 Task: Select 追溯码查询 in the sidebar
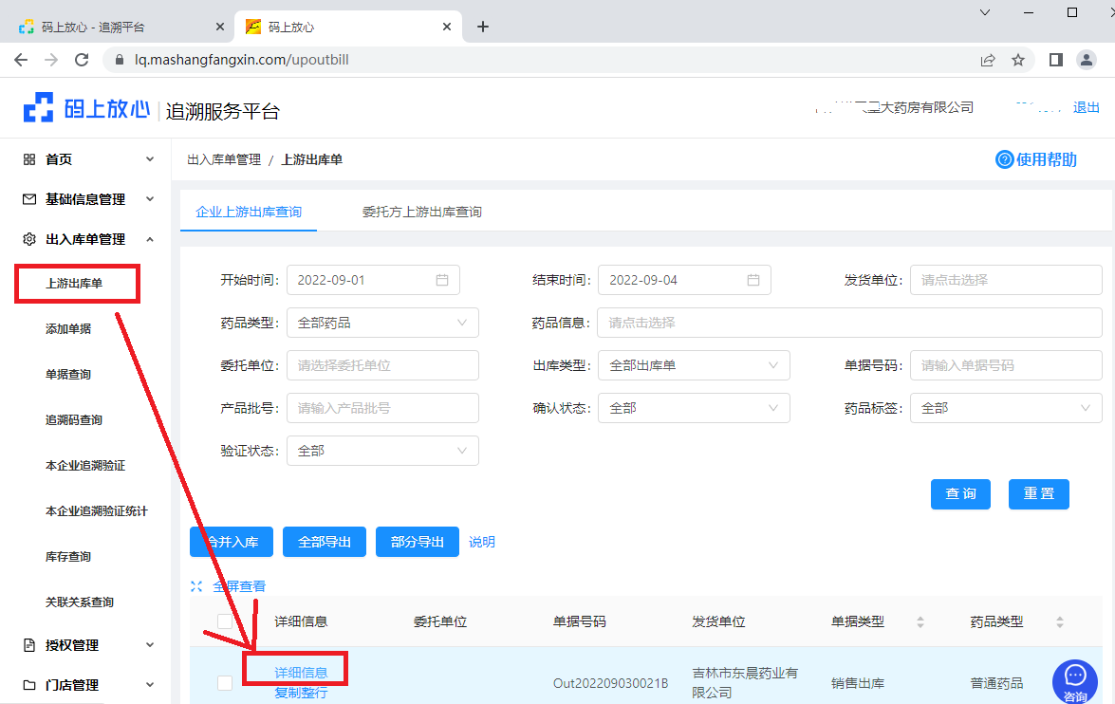[74, 420]
